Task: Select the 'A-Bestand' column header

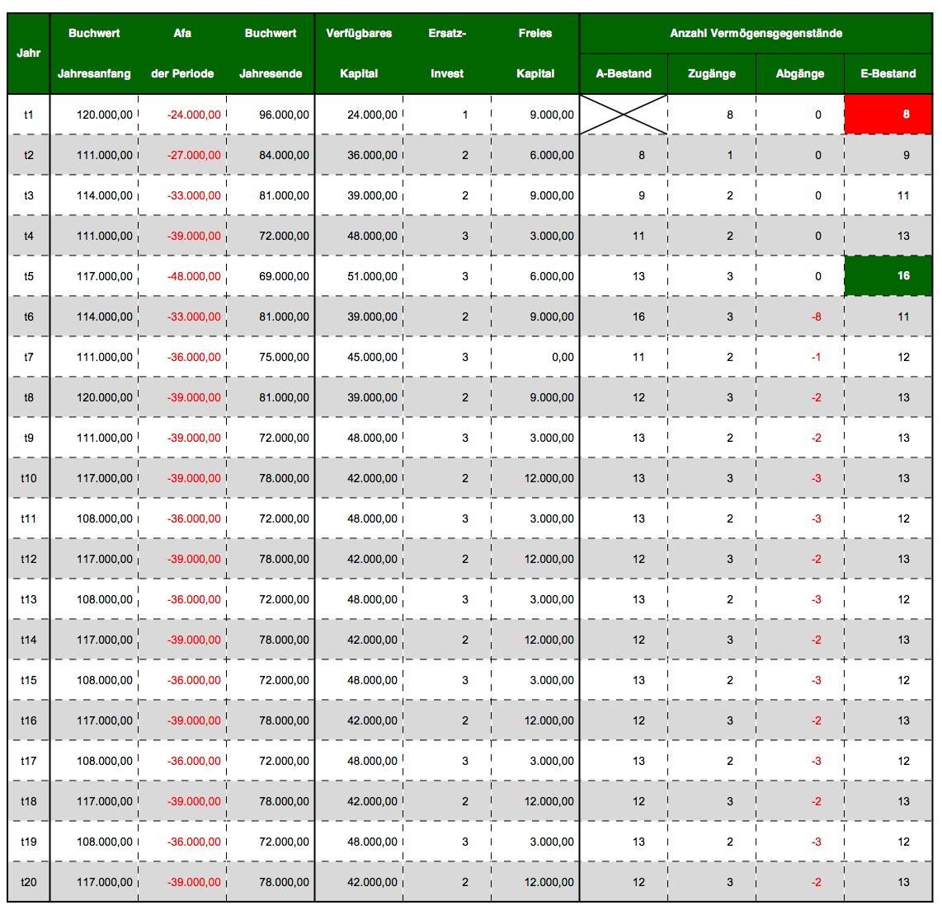Action: 624,73
